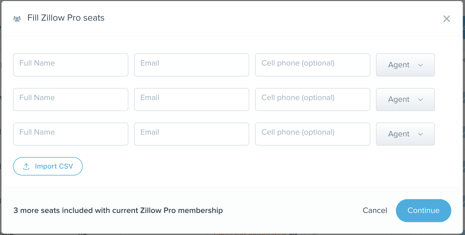
Task: Focus the Email field in first row
Action: point(191,65)
